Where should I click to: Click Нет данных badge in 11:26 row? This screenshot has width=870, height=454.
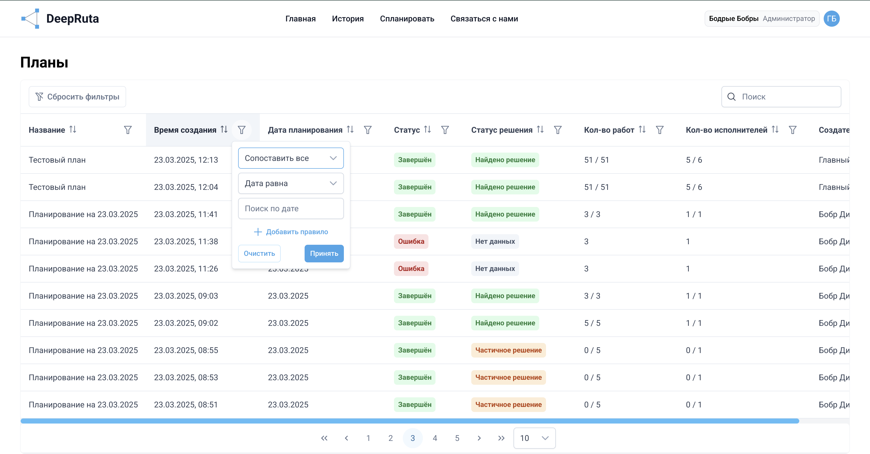click(x=495, y=269)
